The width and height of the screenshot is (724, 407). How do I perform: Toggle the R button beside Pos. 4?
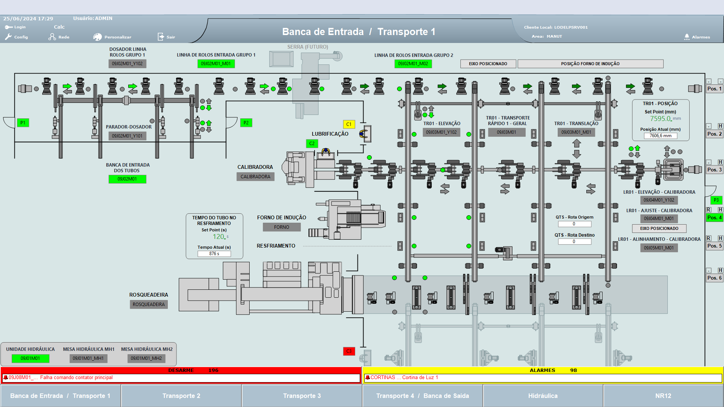tap(709, 210)
